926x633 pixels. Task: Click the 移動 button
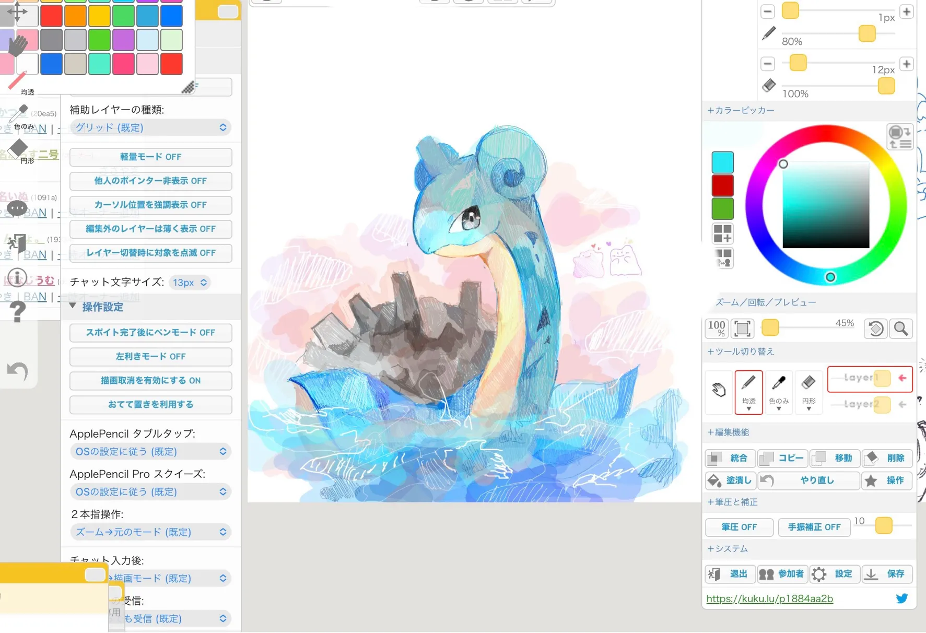tap(835, 458)
